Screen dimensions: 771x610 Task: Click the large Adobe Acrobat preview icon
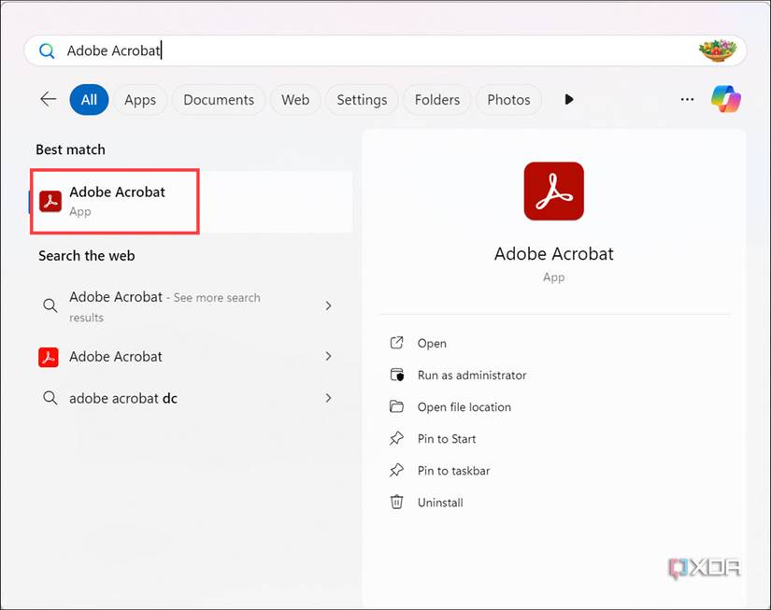coord(553,191)
